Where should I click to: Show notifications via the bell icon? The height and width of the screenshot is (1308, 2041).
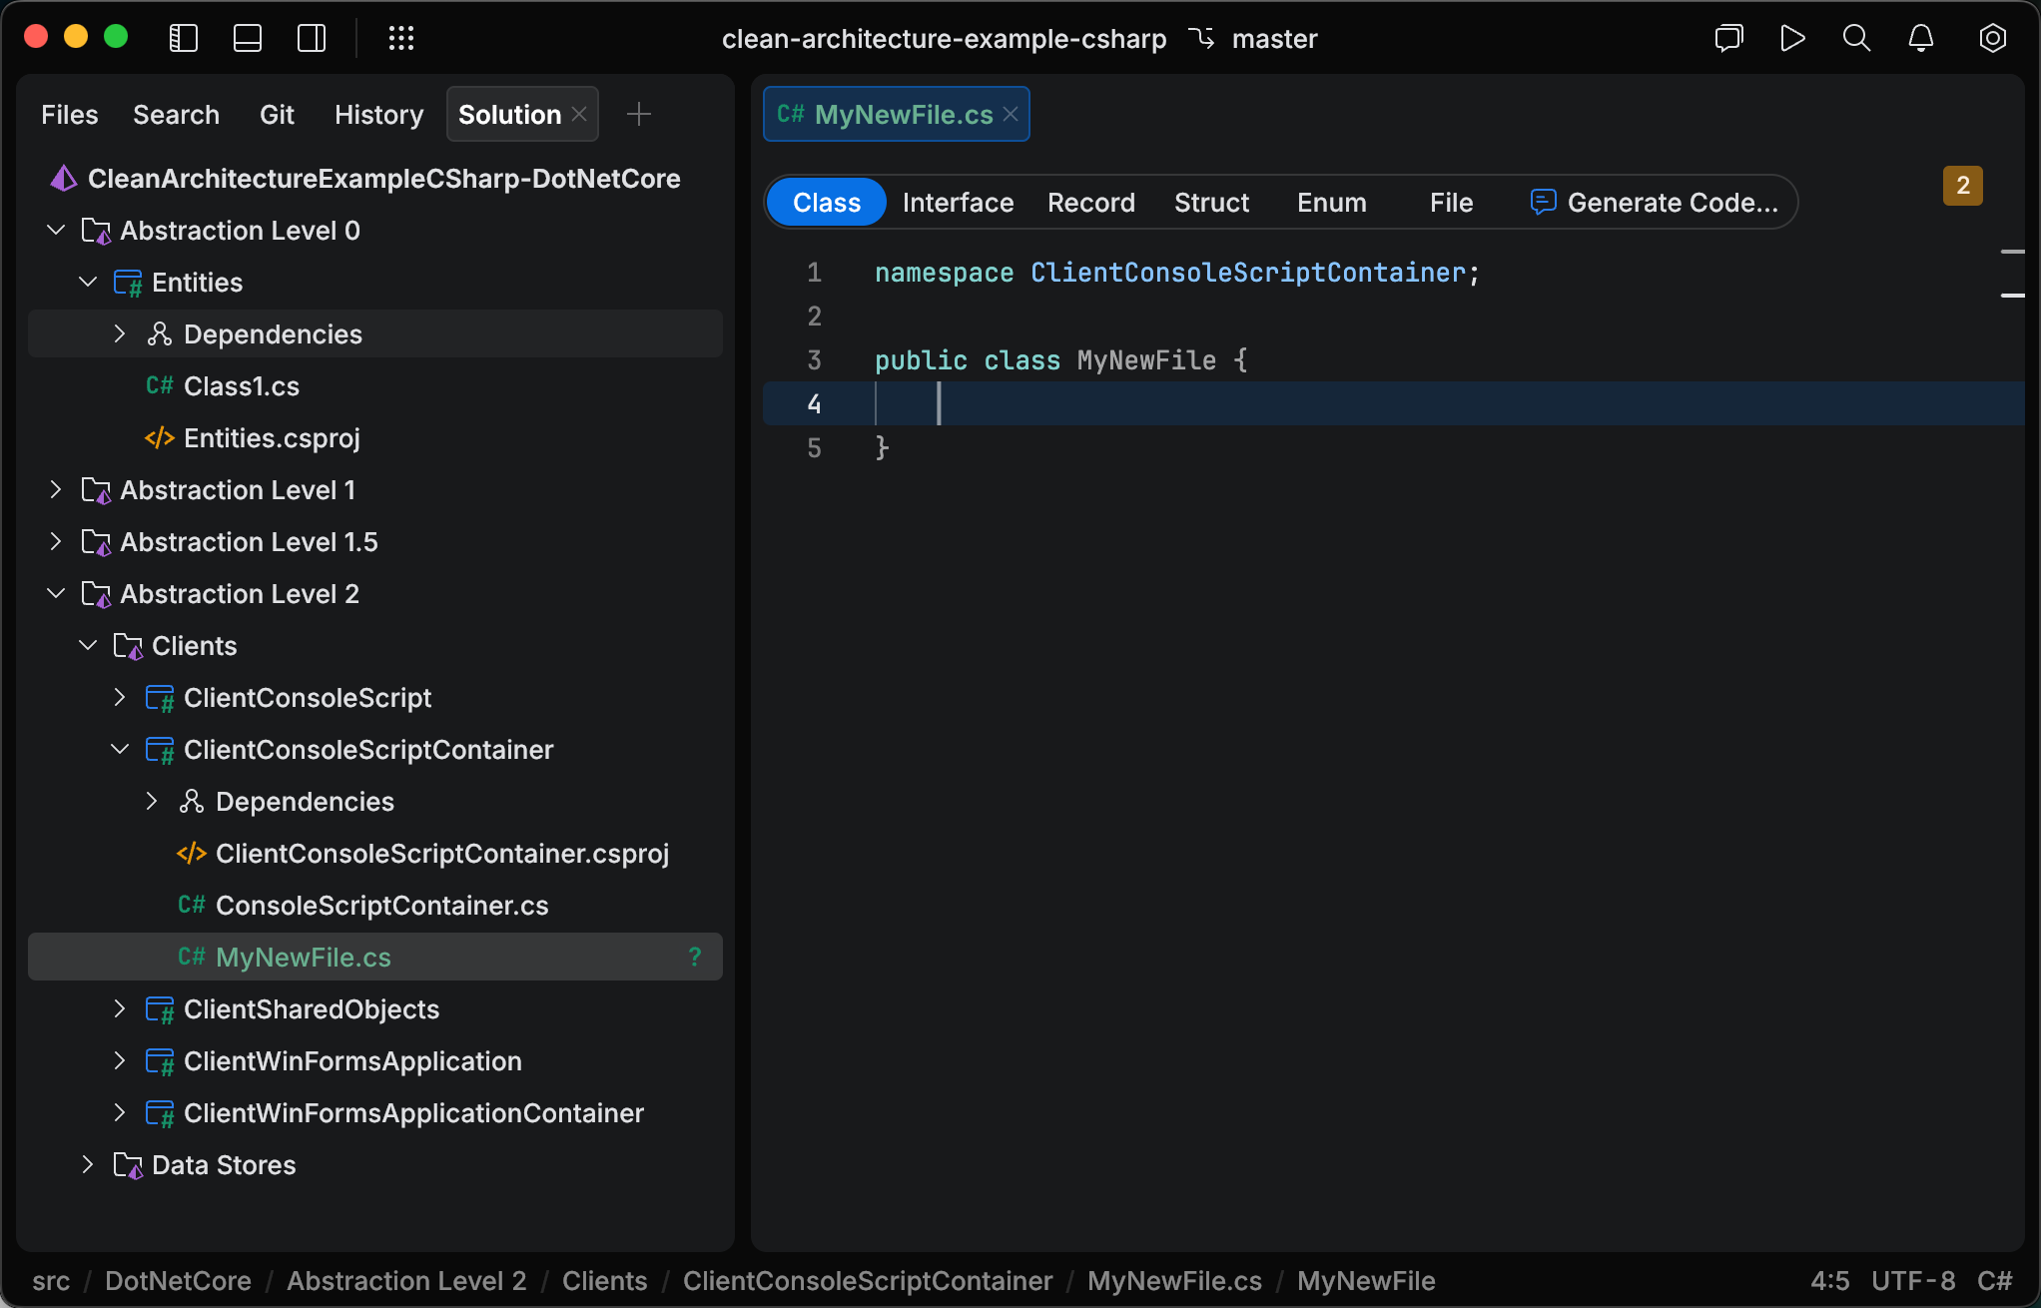(x=1920, y=38)
